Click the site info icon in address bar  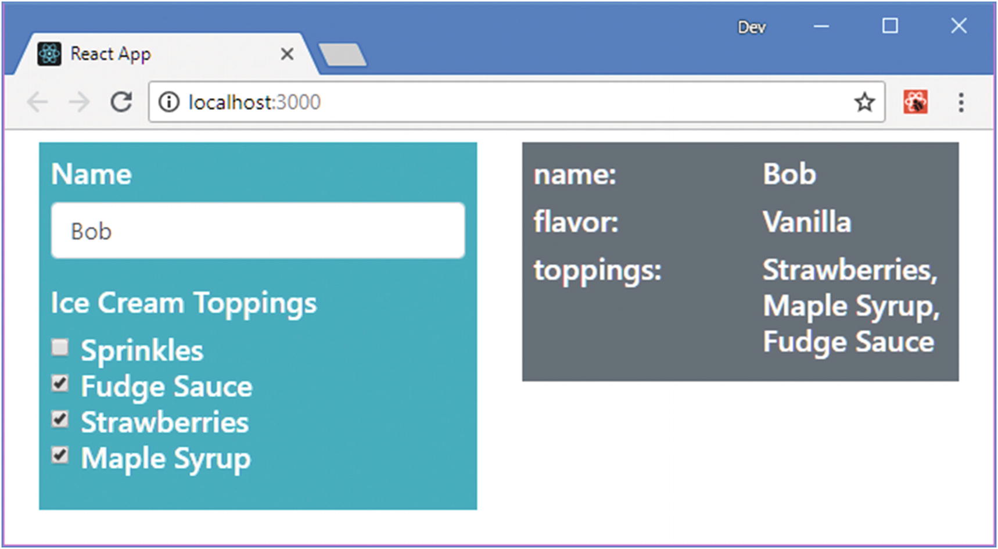click(x=169, y=102)
